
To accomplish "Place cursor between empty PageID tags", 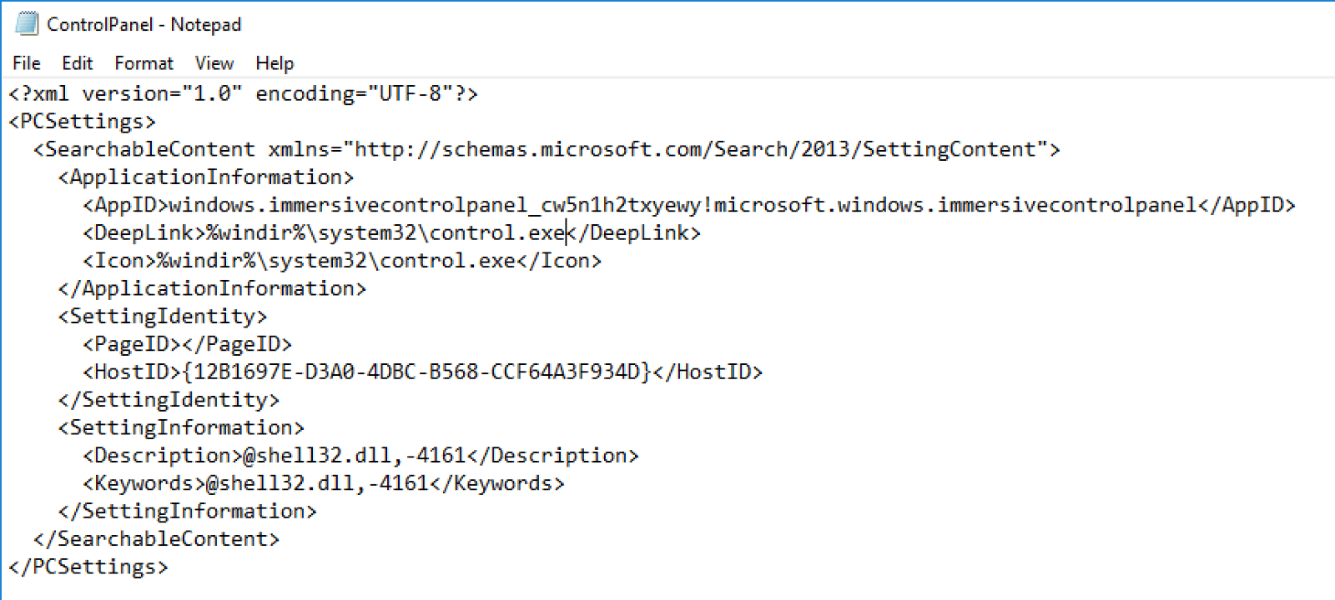I will (x=181, y=344).
